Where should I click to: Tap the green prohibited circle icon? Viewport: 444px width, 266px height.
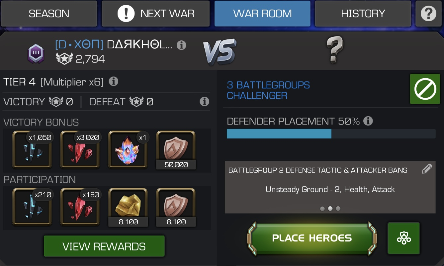pos(425,89)
